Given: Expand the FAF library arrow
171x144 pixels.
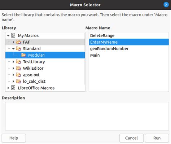Looking at the screenshot, I should click(x=13, y=42).
